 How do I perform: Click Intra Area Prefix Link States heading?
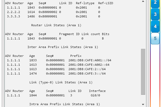(x=65, y=104)
